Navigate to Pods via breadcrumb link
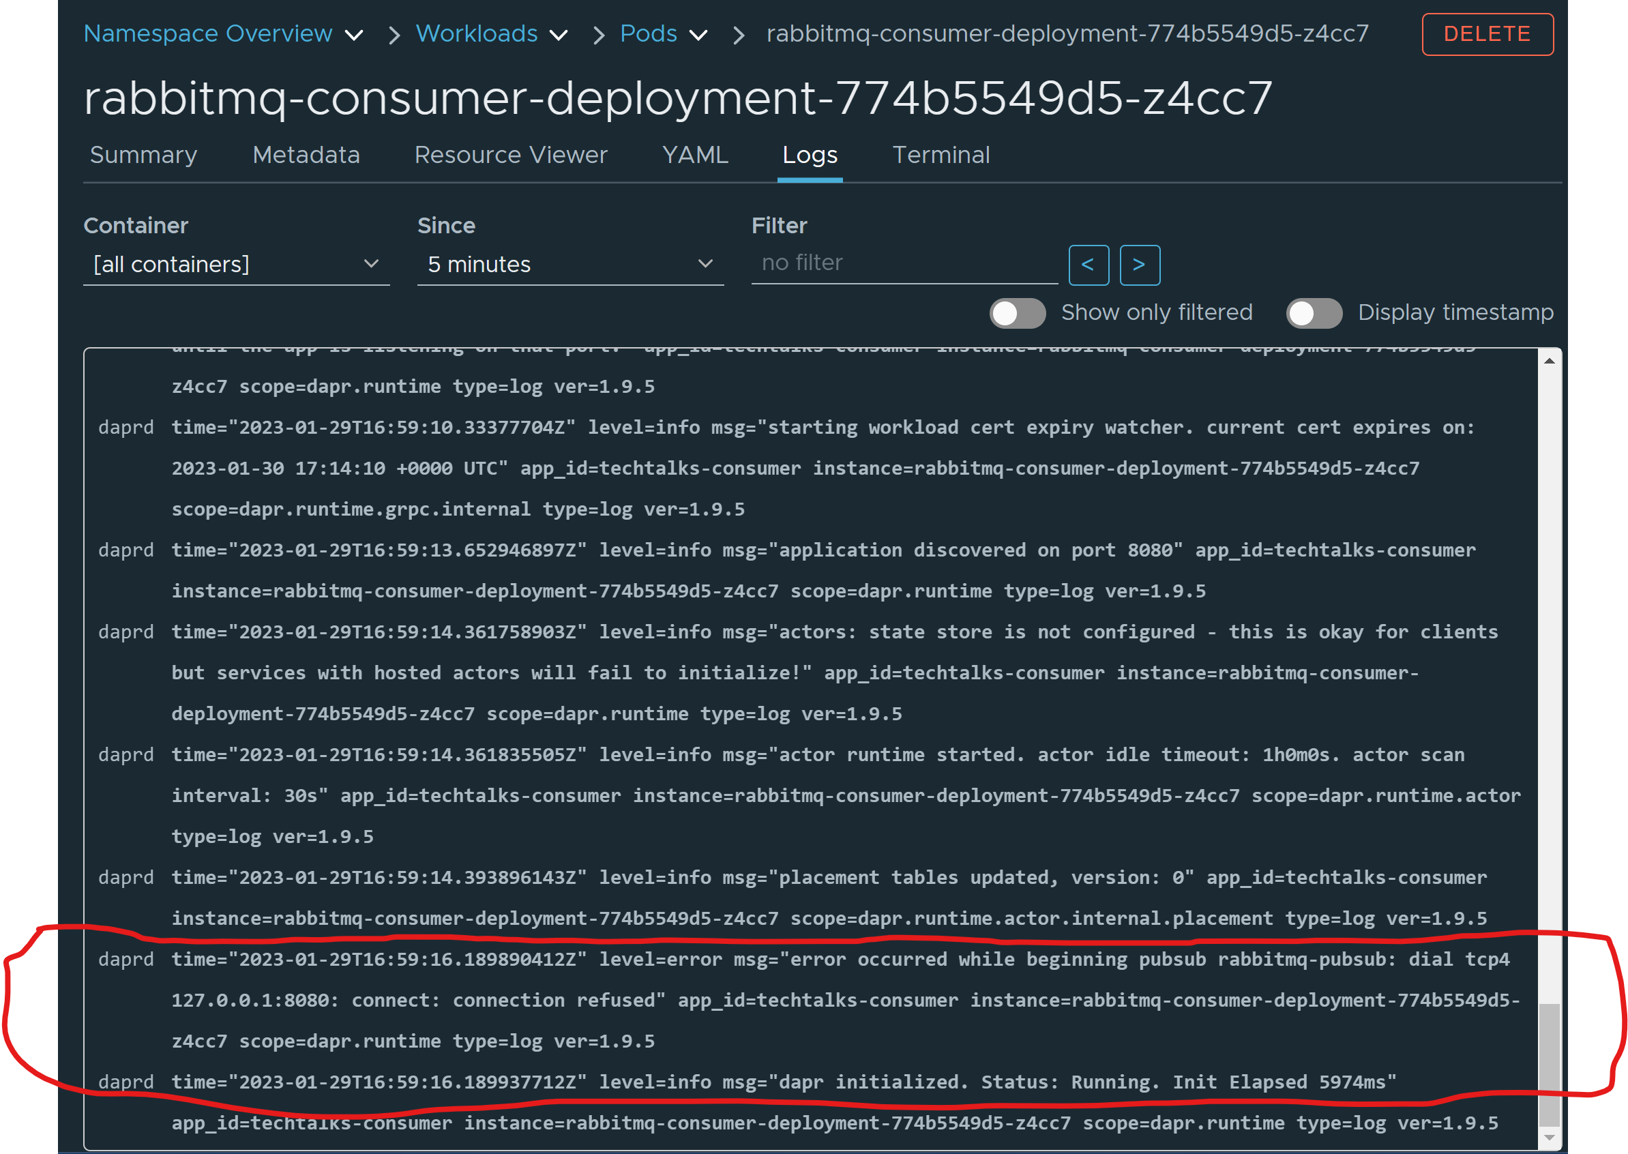1628x1154 pixels. (647, 33)
